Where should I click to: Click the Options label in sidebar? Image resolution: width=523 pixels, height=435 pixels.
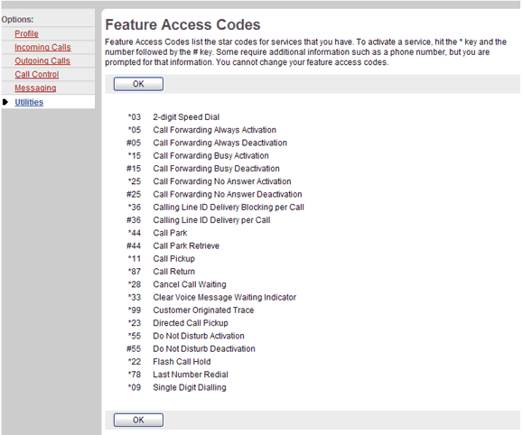coord(17,19)
